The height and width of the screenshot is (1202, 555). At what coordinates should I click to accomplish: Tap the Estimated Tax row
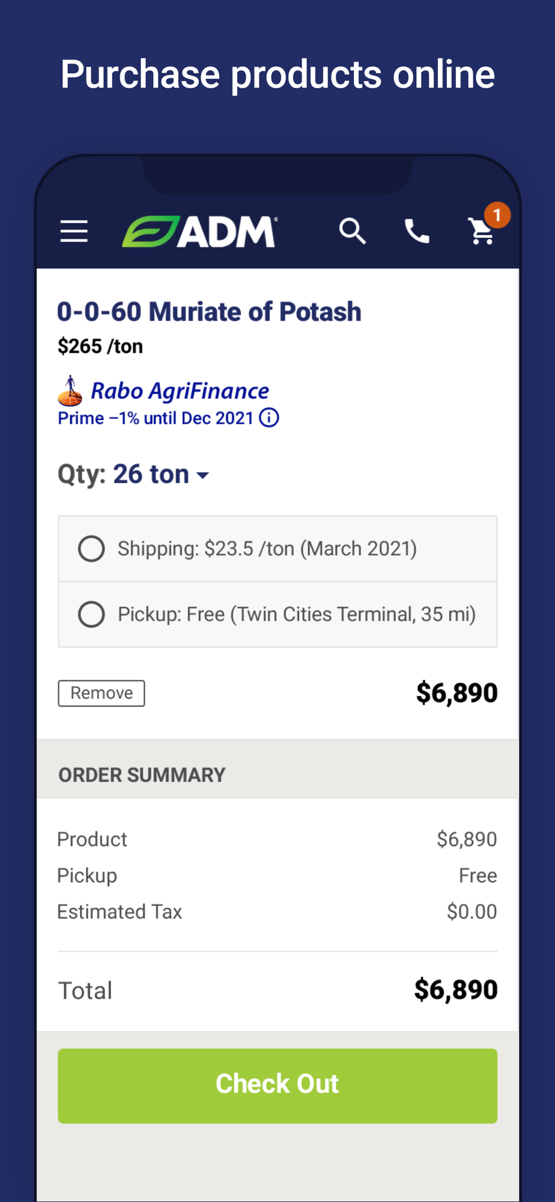[276, 912]
